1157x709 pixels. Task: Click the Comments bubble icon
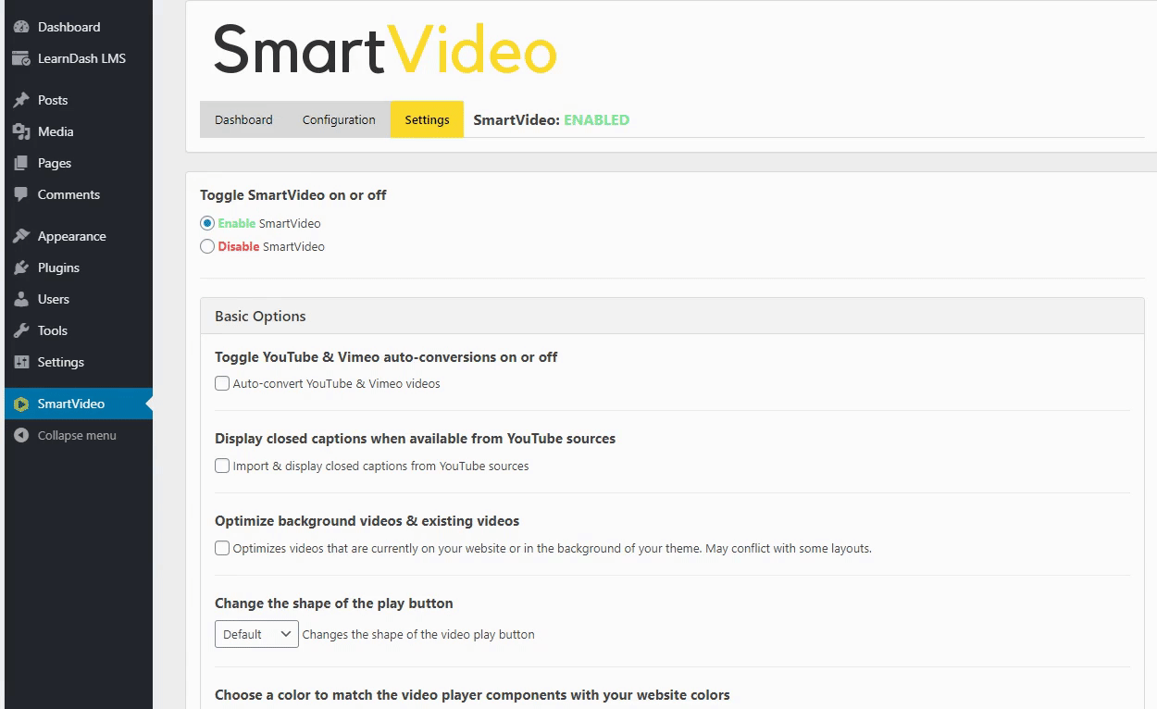point(21,194)
